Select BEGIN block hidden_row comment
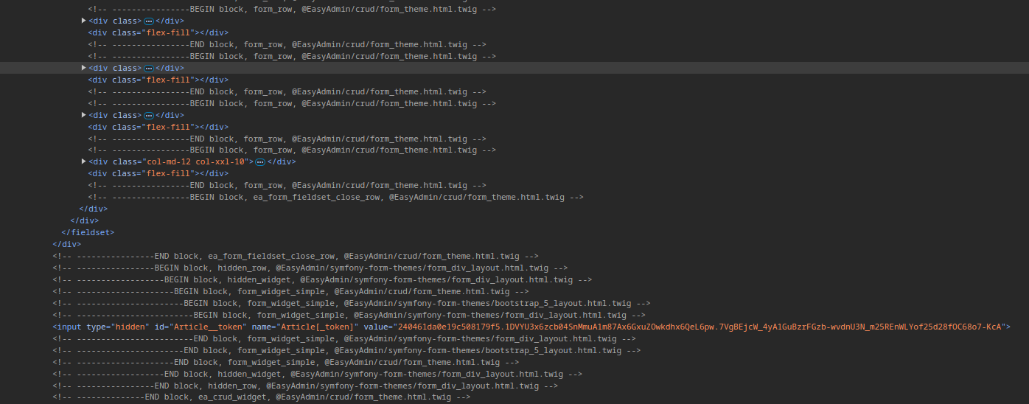 click(310, 268)
